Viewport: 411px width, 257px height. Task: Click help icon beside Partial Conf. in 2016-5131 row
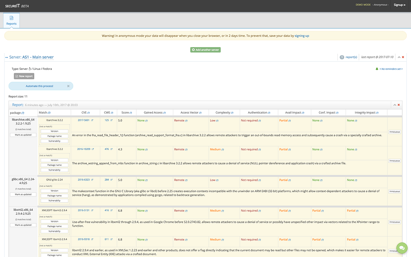[323, 211]
